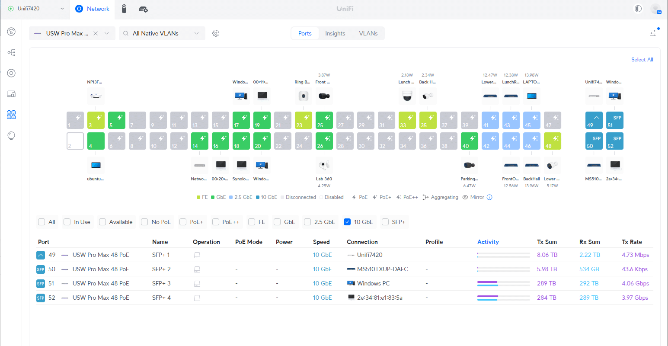Click the 4.06 Gbps Tx rate value
This screenshot has height=346, width=668.
[x=635, y=283]
